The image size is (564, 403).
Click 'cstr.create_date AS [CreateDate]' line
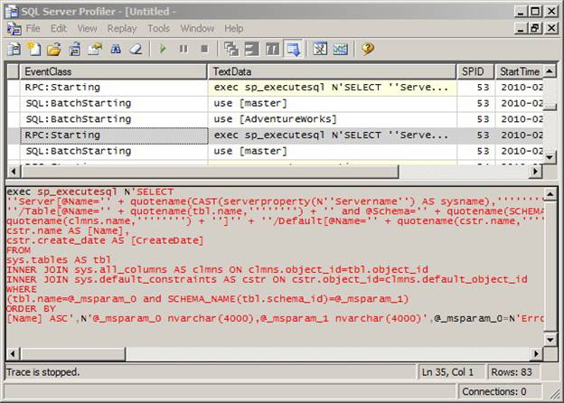tap(105, 240)
